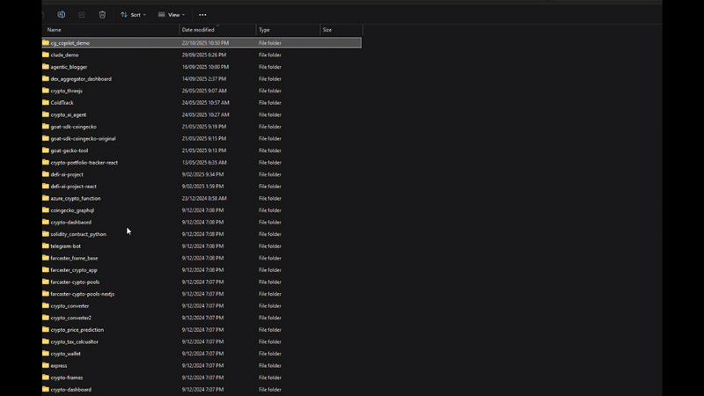Click the folder icon of clude_demo
Image resolution: width=704 pixels, height=396 pixels.
(46, 55)
